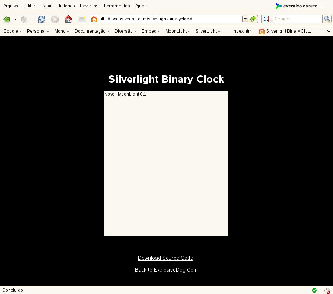Click the green security check status icon
The height and width of the screenshot is (294, 333).
tap(314, 290)
